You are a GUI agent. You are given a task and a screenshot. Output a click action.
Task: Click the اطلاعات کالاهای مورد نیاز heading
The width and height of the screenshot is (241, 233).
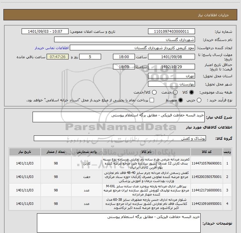209,127
